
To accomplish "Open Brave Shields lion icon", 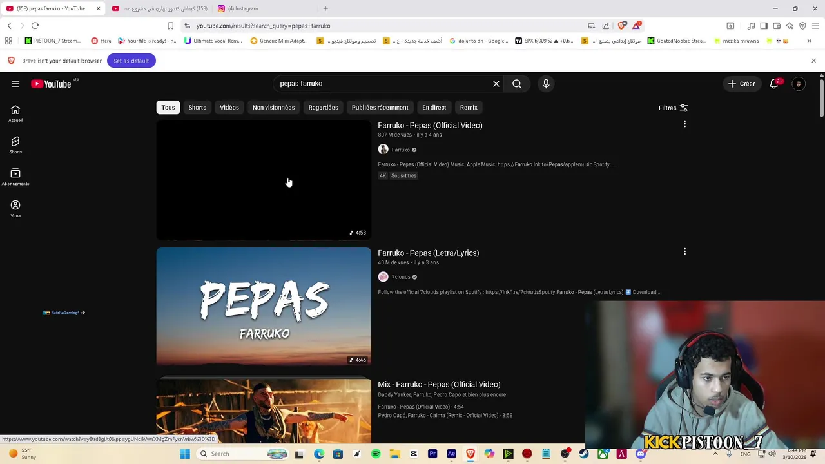I will point(621,26).
